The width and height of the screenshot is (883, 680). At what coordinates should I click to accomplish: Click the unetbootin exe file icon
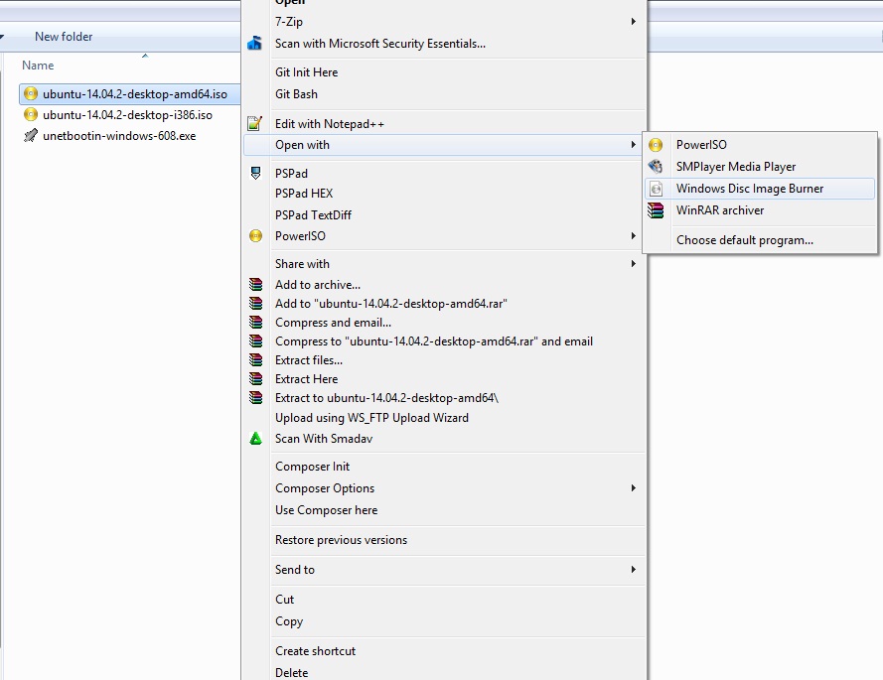click(31, 135)
